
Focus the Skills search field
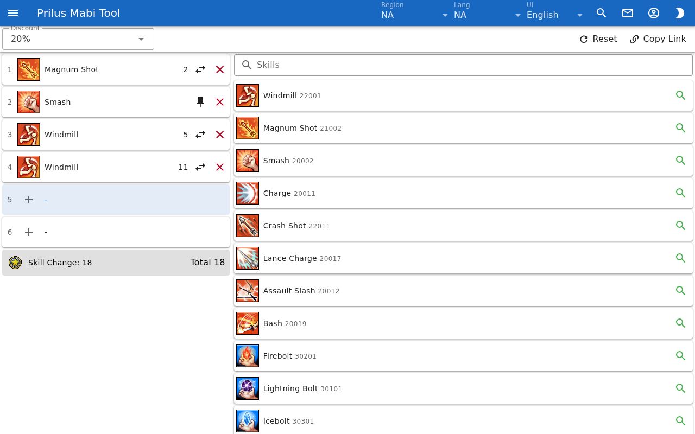coord(463,65)
